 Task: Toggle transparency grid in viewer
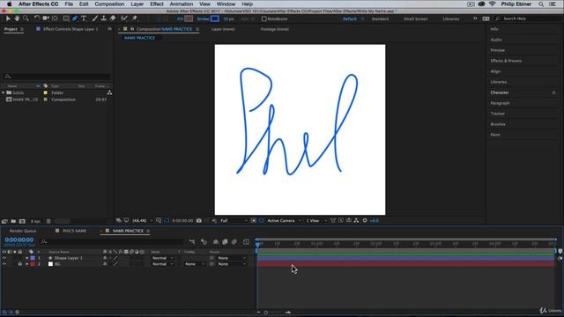click(x=261, y=220)
